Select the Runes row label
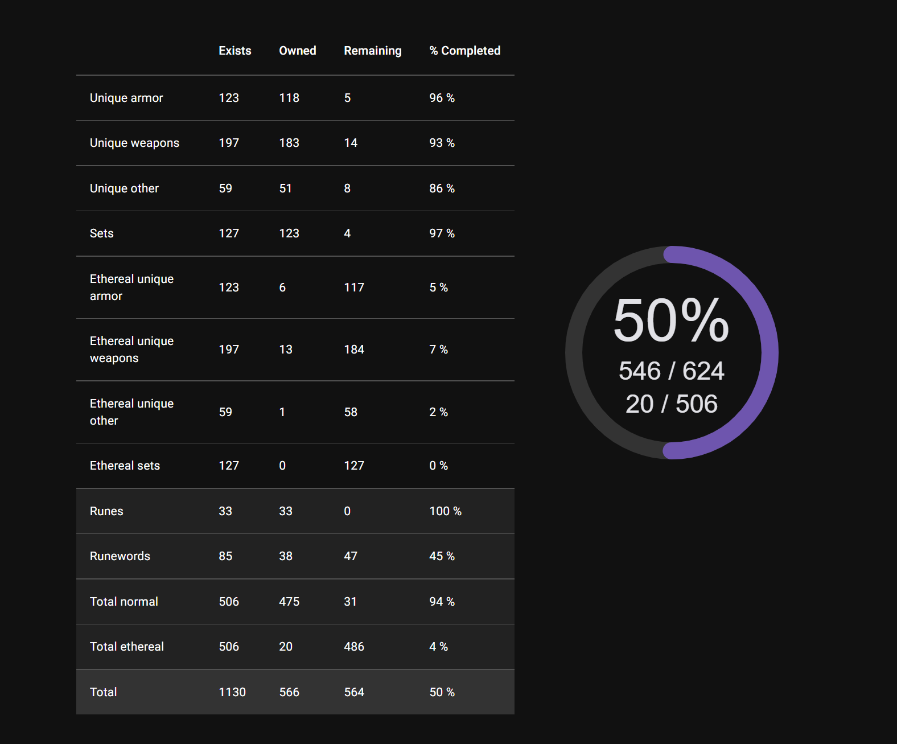Image resolution: width=897 pixels, height=744 pixels. tap(106, 511)
